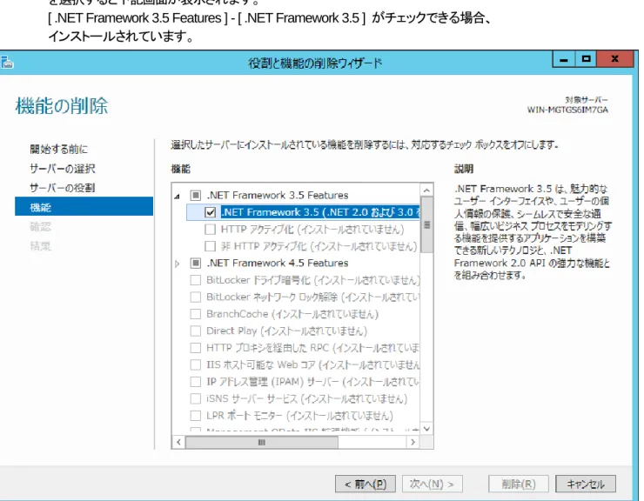Toggle the IP アドレス管理 (IPAM) サーバー checkbox
Viewport: 644px width, 501px height.
tap(196, 382)
